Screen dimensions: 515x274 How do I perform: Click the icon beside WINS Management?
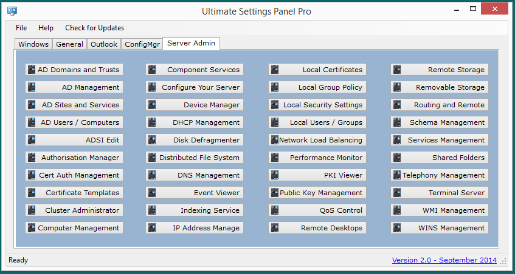click(397, 228)
